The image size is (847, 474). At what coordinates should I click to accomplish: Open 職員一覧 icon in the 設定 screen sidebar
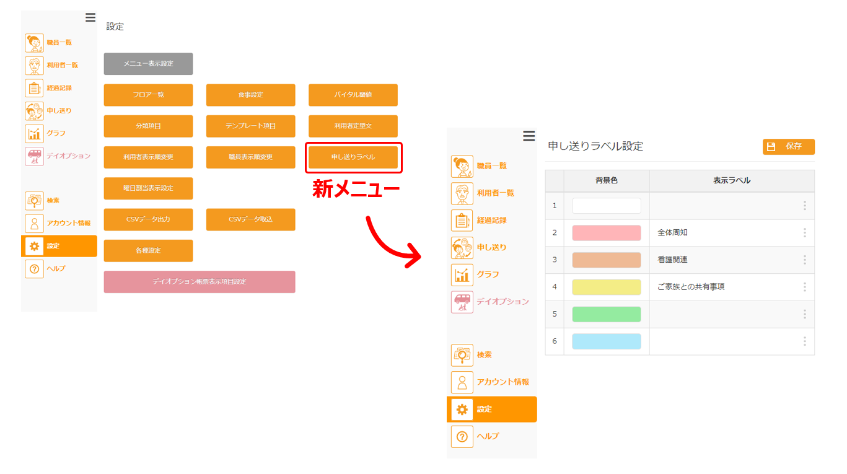coord(35,43)
